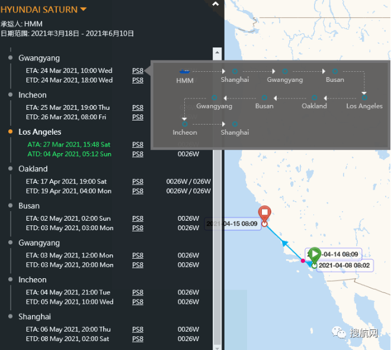The width and height of the screenshot is (391, 350).
Task: Select the orange Los Angeles port bullet
Action: coord(11,132)
